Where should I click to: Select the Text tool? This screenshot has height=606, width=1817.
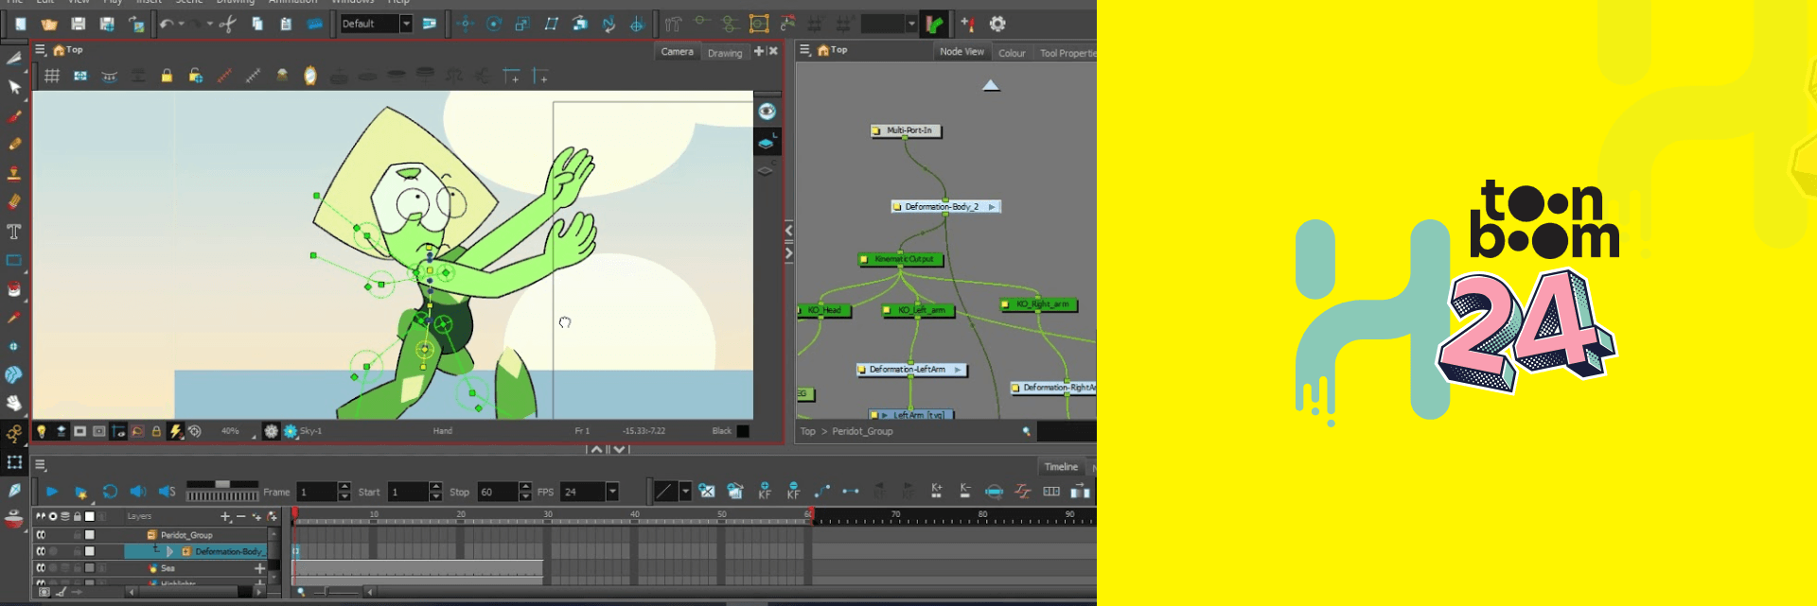(14, 231)
